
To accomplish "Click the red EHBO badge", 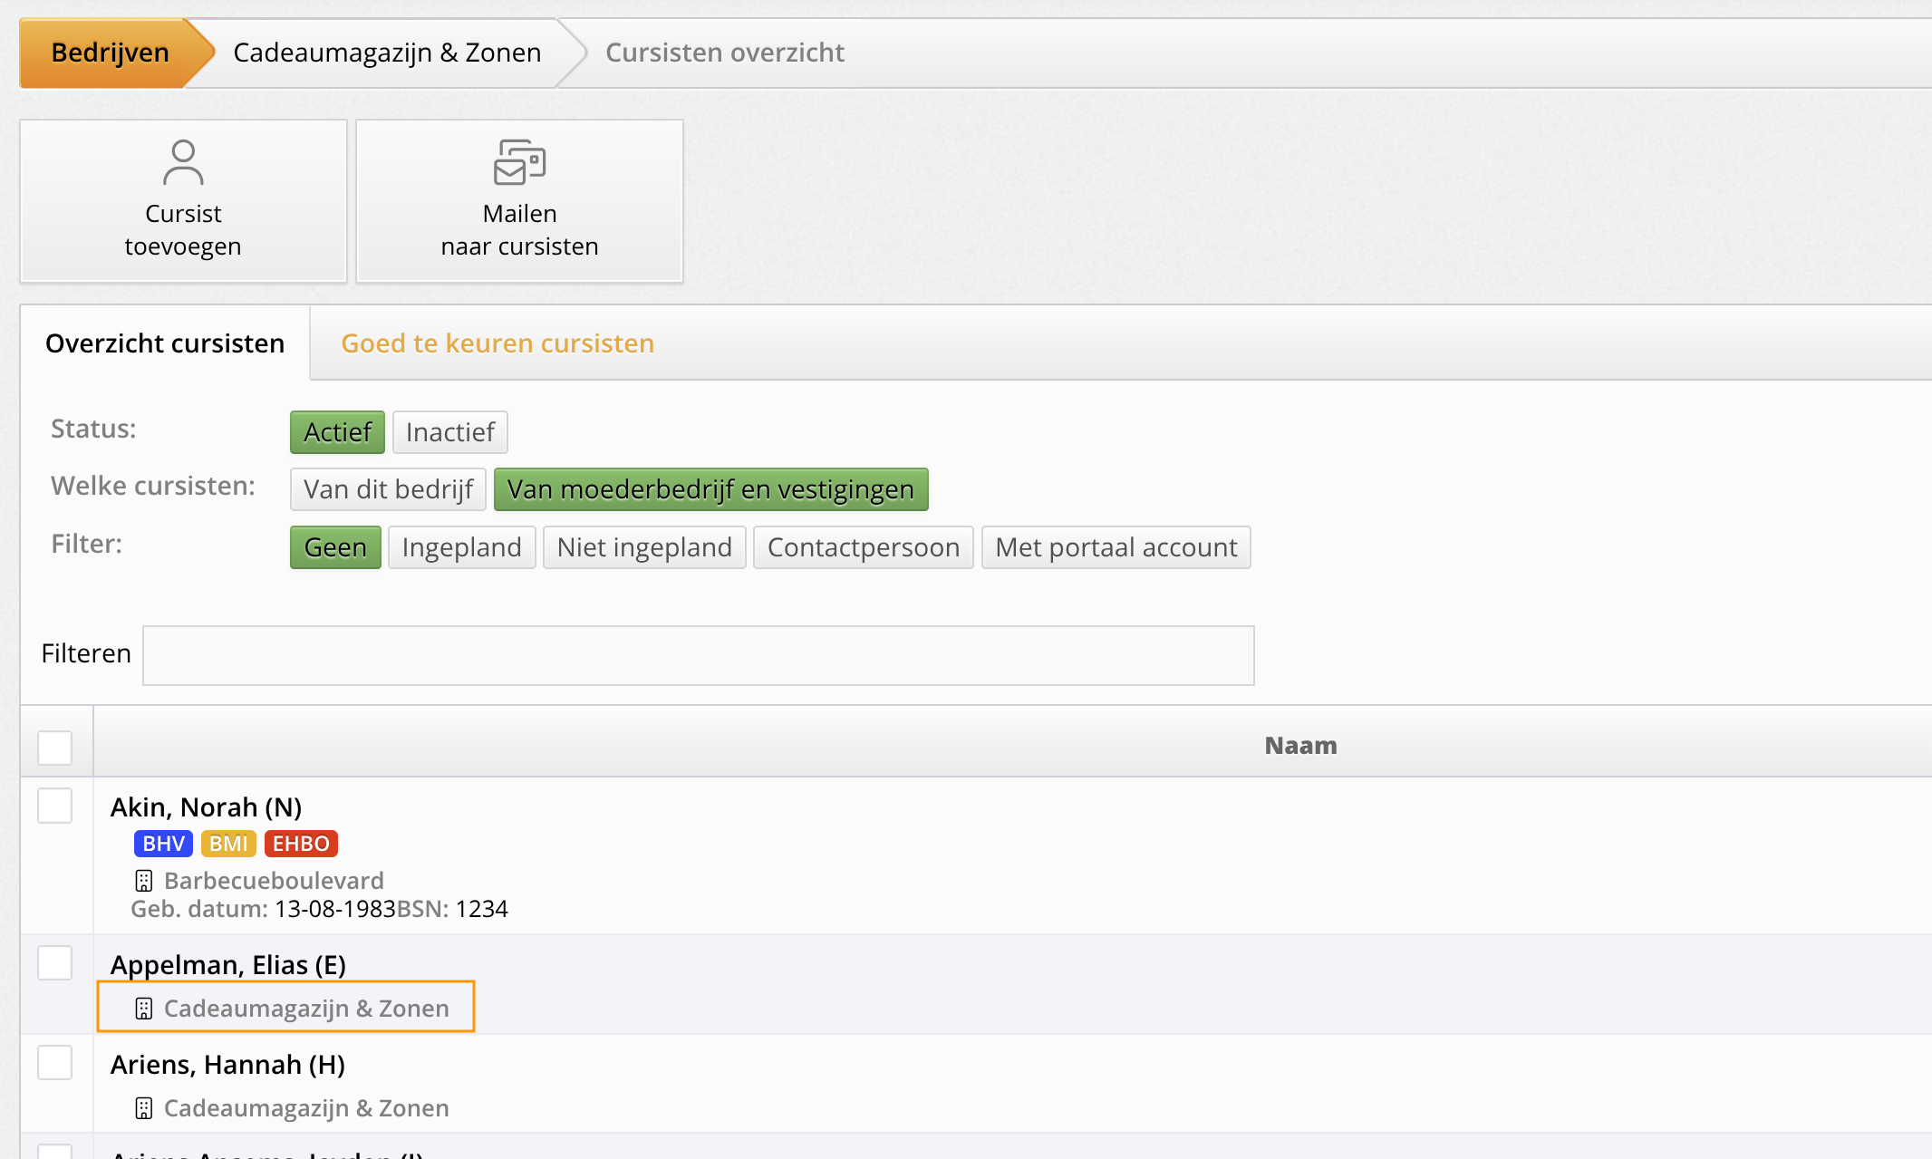I will 301,844.
